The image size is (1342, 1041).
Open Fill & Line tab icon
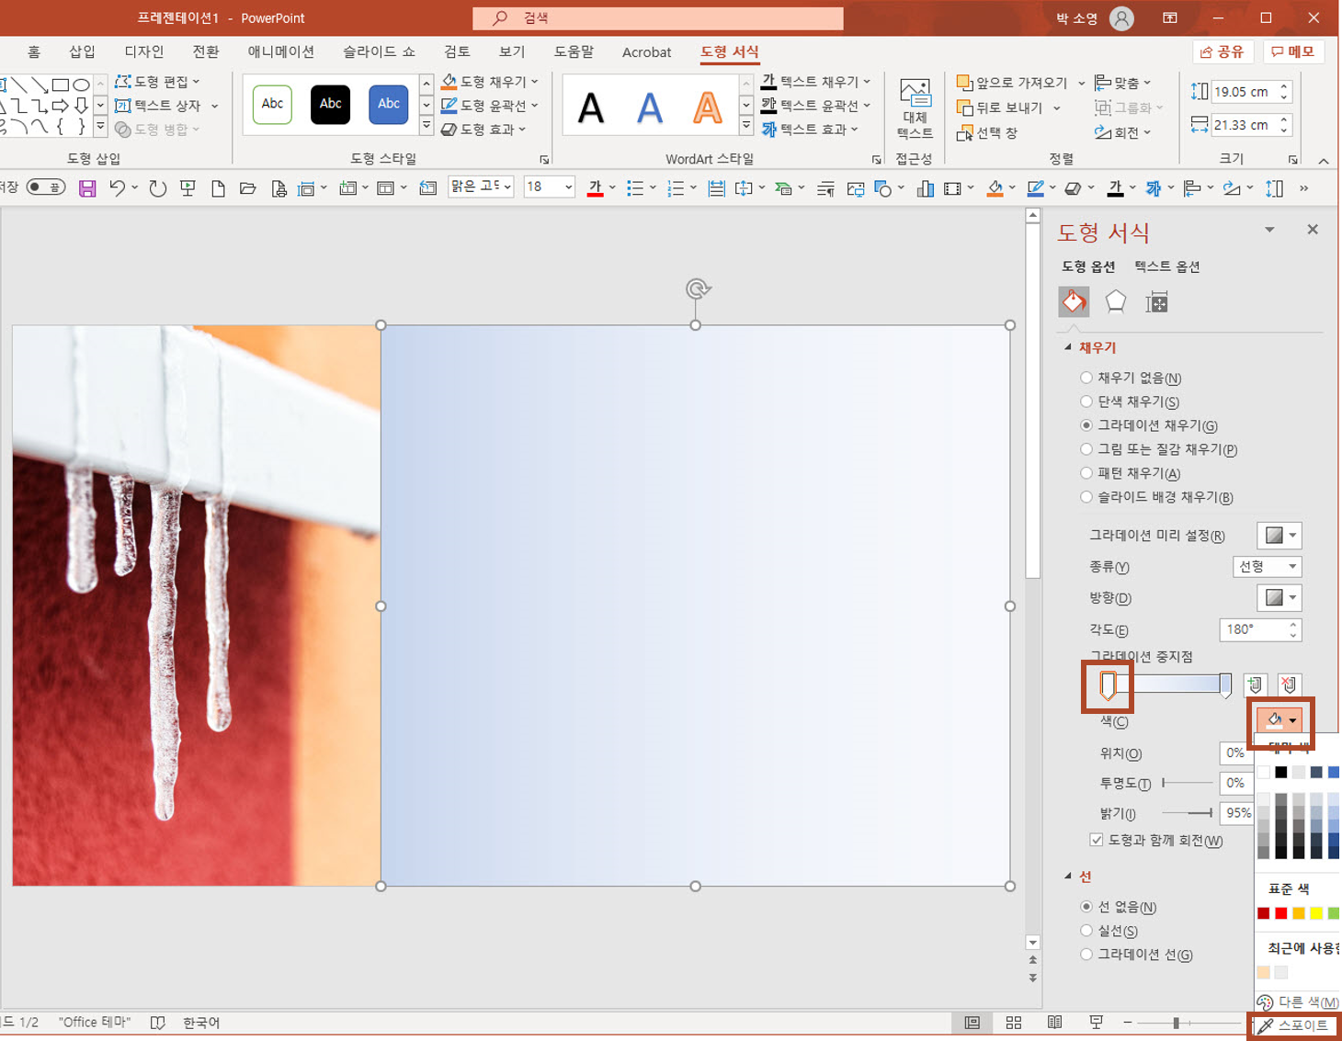click(x=1074, y=301)
